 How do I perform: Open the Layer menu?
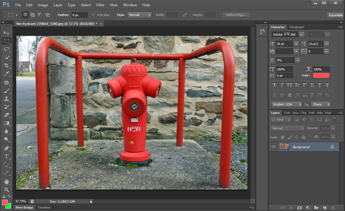[x=57, y=5]
